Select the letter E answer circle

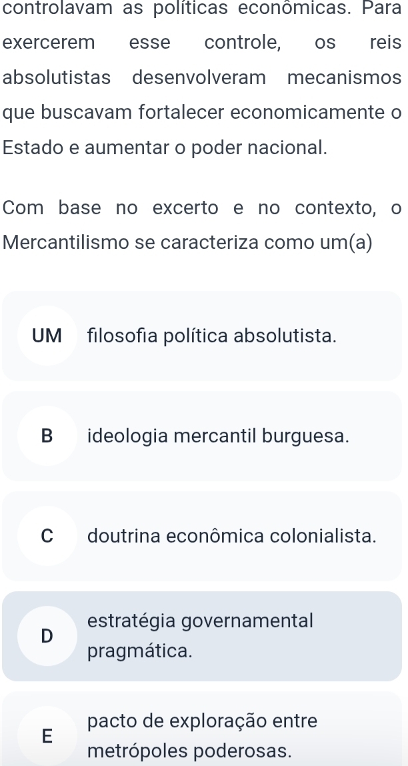click(46, 735)
